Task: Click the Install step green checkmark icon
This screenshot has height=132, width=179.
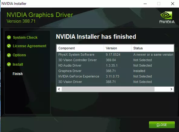Action: tap(9, 64)
